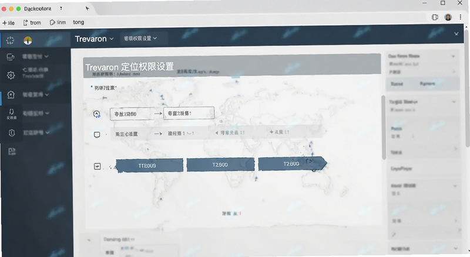Click the 'tong' toolbar item
This screenshot has width=470, height=257.
coord(79,22)
